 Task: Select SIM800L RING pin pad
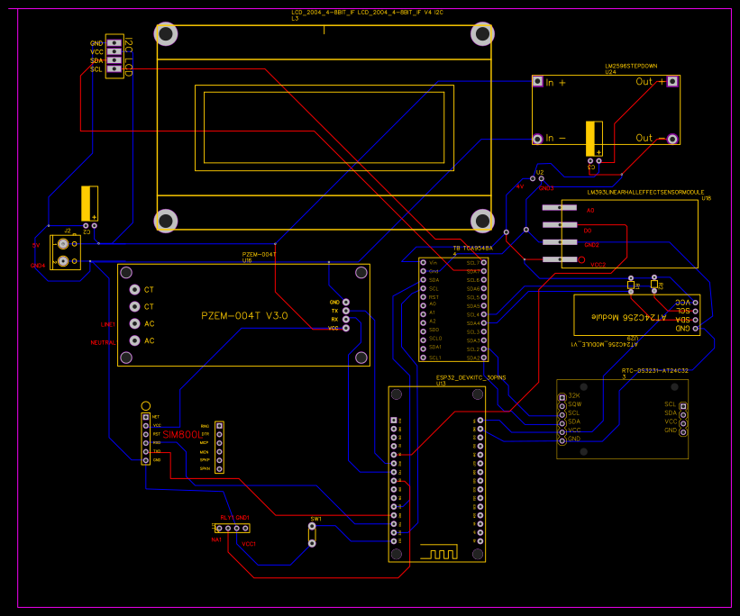(219, 425)
